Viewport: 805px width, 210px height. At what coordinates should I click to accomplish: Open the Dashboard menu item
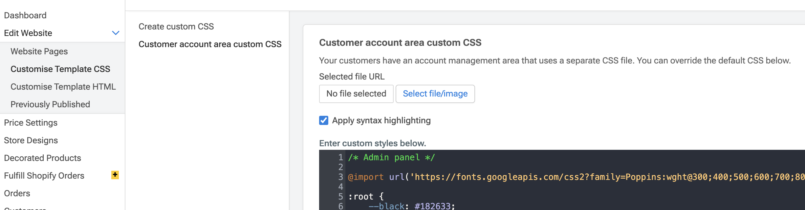(x=25, y=15)
